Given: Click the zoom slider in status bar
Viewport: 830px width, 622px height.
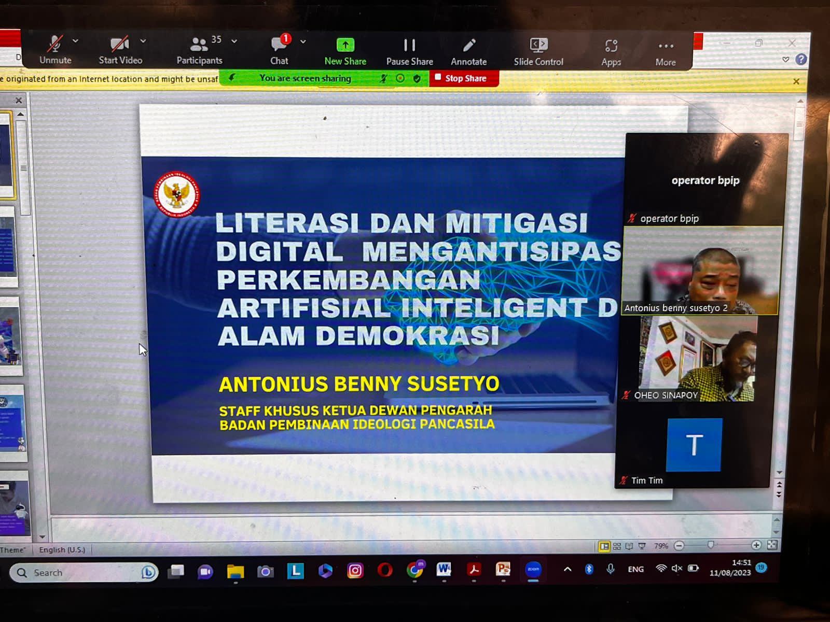Looking at the screenshot, I should tap(711, 545).
